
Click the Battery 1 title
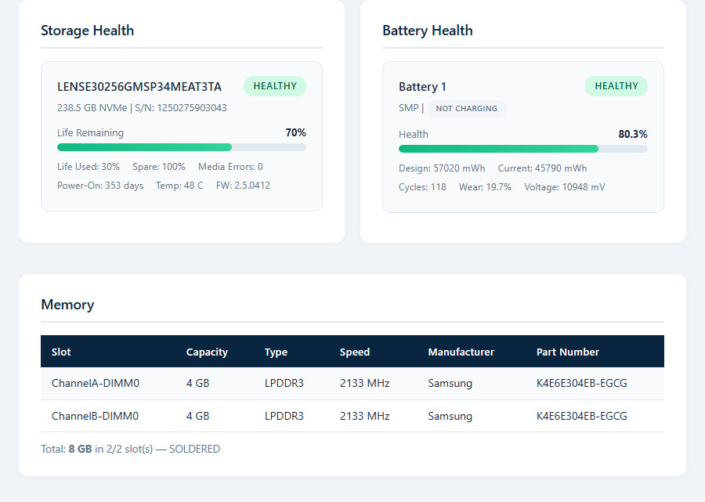point(422,87)
